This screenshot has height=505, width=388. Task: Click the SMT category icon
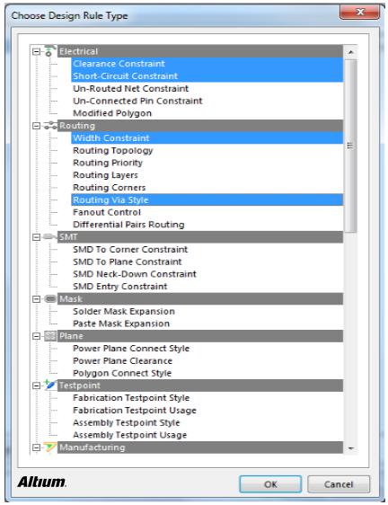tap(49, 236)
